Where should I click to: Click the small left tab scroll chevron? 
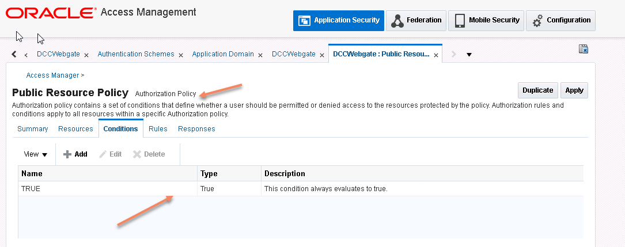(26, 55)
